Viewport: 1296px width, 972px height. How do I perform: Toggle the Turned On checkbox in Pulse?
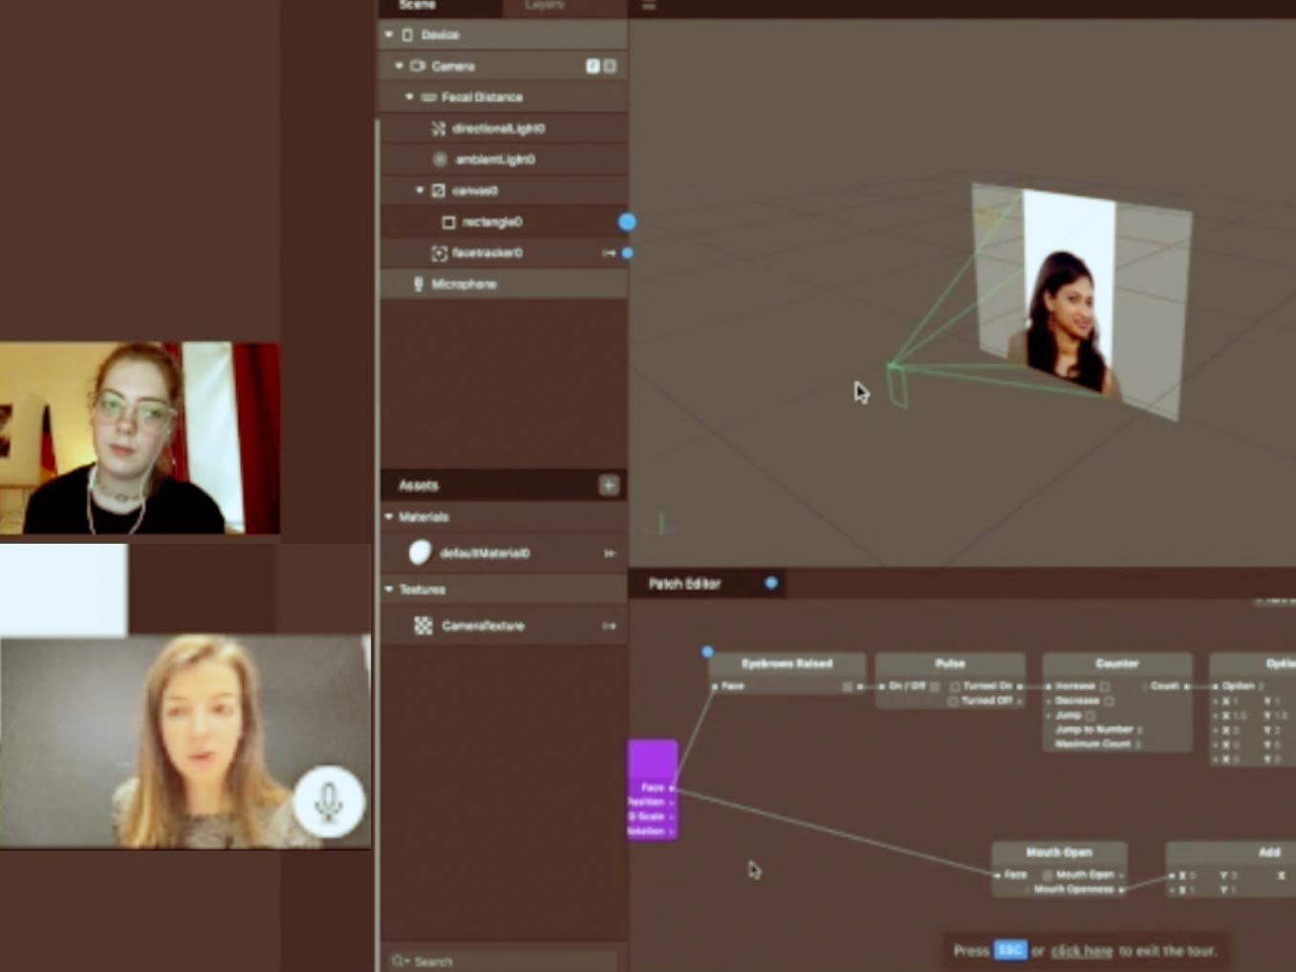pyautogui.click(x=955, y=686)
